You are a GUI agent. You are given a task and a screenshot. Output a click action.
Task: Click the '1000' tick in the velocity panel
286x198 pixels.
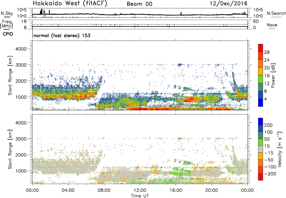coord(21,171)
